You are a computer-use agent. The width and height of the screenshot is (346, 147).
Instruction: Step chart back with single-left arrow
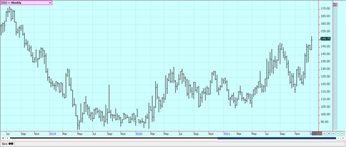coord(7,138)
